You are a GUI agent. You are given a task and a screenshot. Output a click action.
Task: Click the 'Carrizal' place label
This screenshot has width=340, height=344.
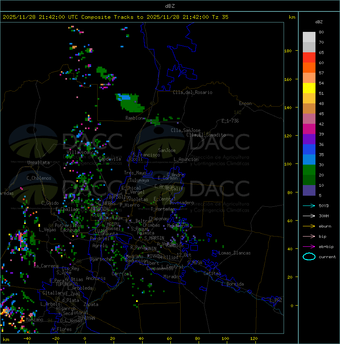(x=121, y=274)
